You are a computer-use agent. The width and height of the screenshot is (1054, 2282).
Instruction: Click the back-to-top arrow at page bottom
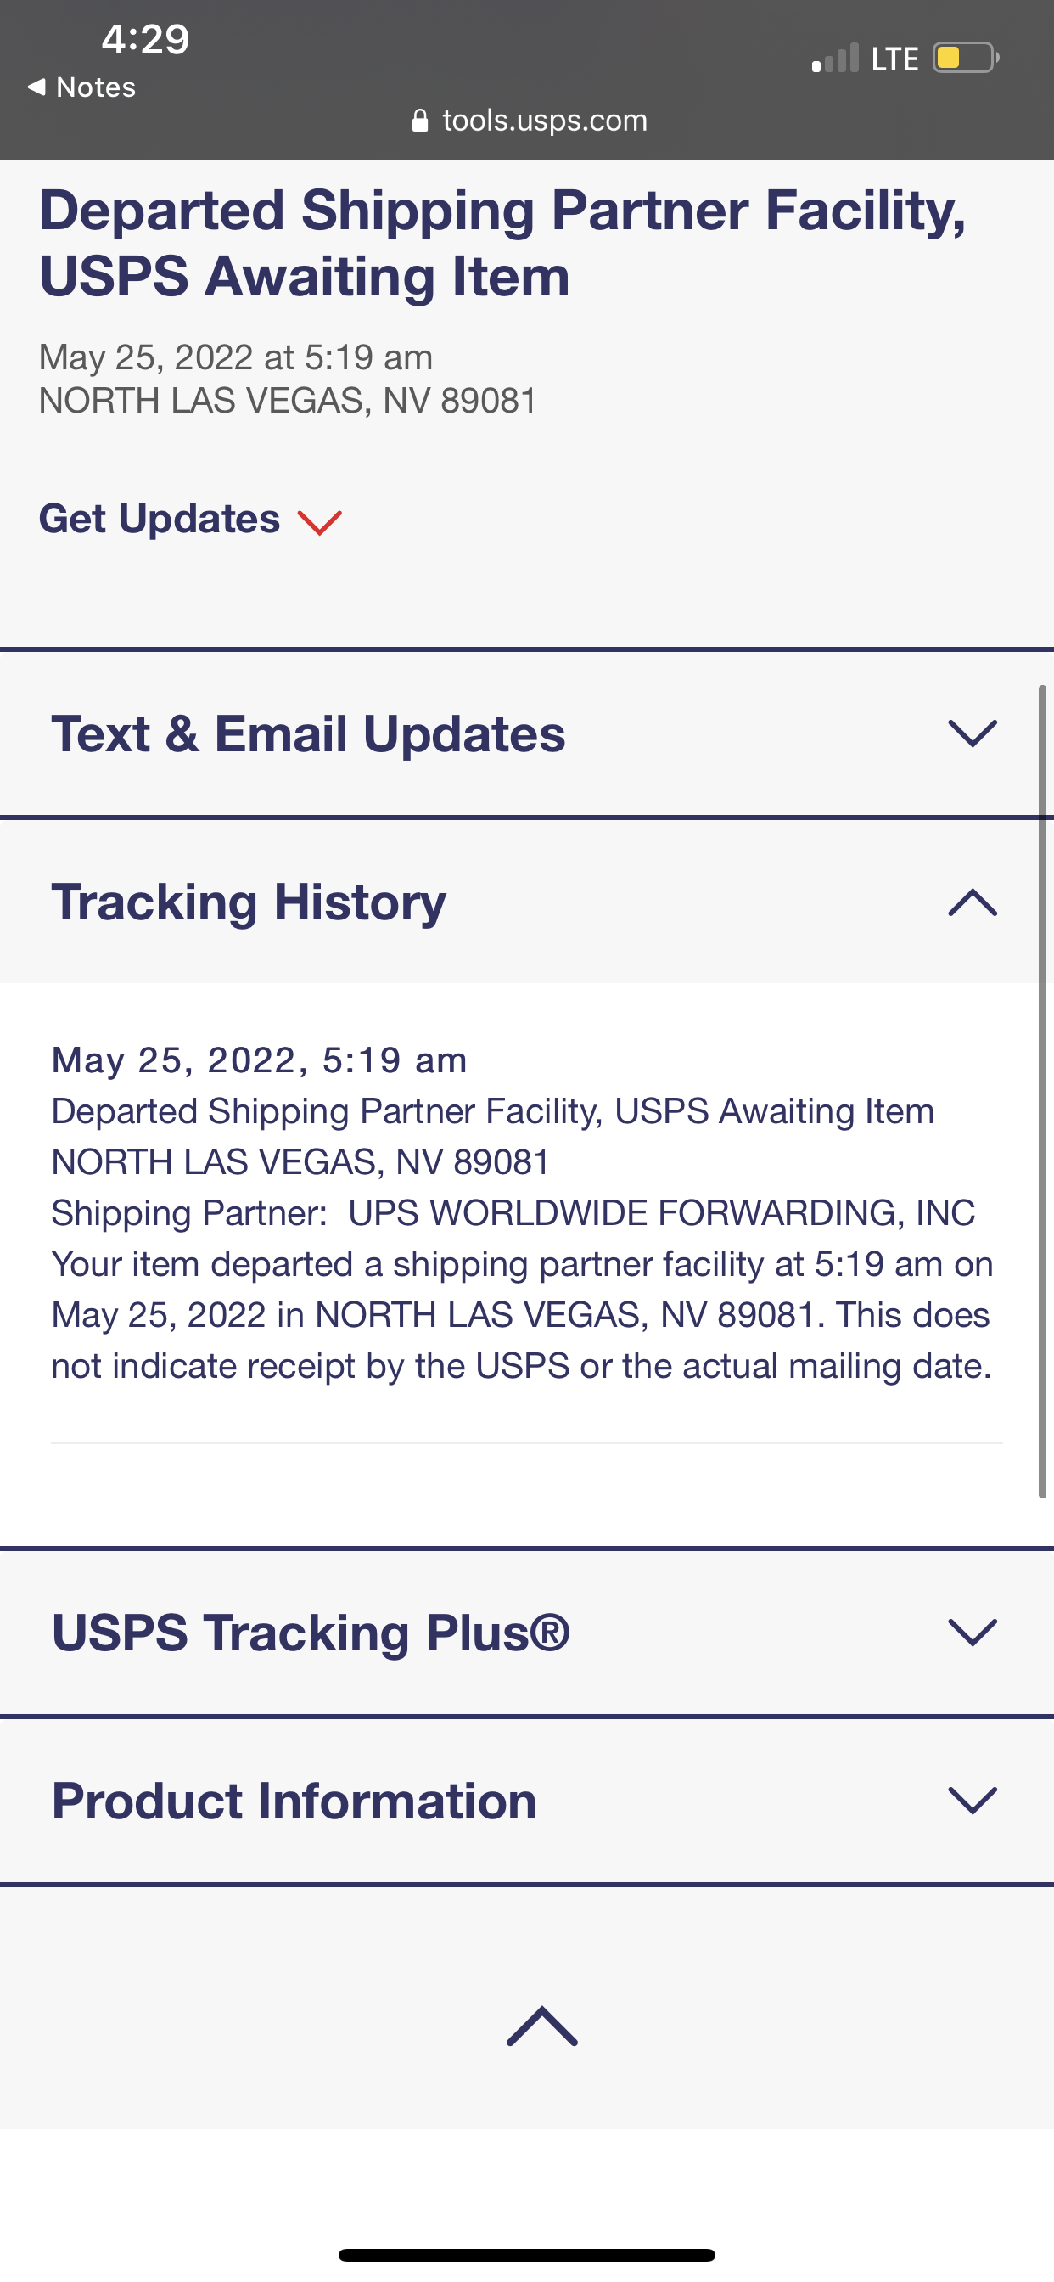coord(541,2026)
